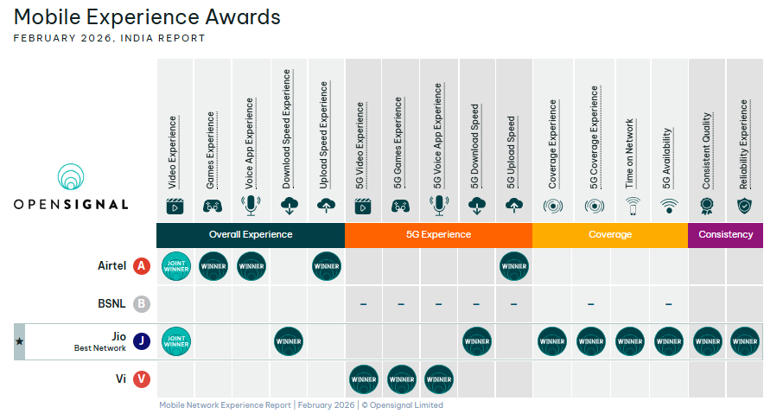Click the Vi red V badge
The width and height of the screenshot is (783, 420).
(142, 379)
